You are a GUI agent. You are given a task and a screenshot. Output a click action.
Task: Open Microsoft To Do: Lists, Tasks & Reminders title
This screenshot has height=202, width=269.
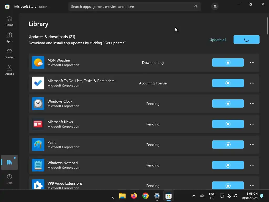point(81,81)
